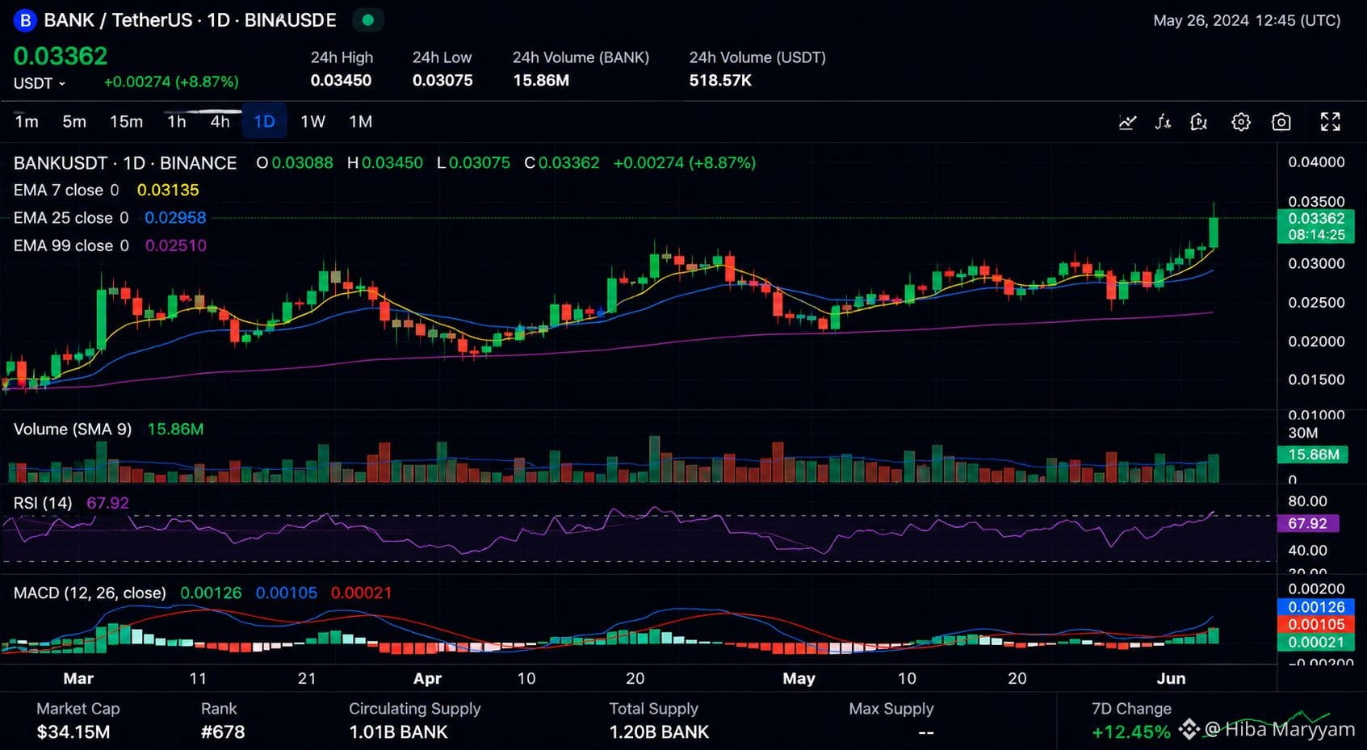
Task: Open the indicators fx icon
Action: 1163,122
